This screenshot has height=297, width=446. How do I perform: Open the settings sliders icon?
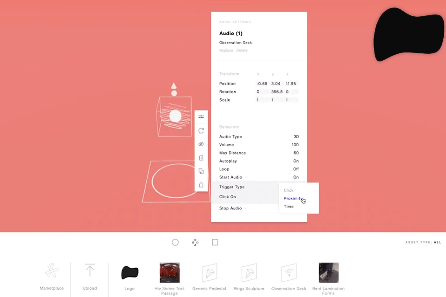point(201,117)
